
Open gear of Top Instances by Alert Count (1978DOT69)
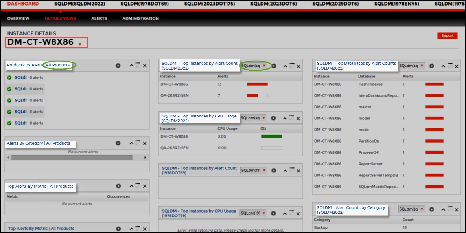coord(274,171)
